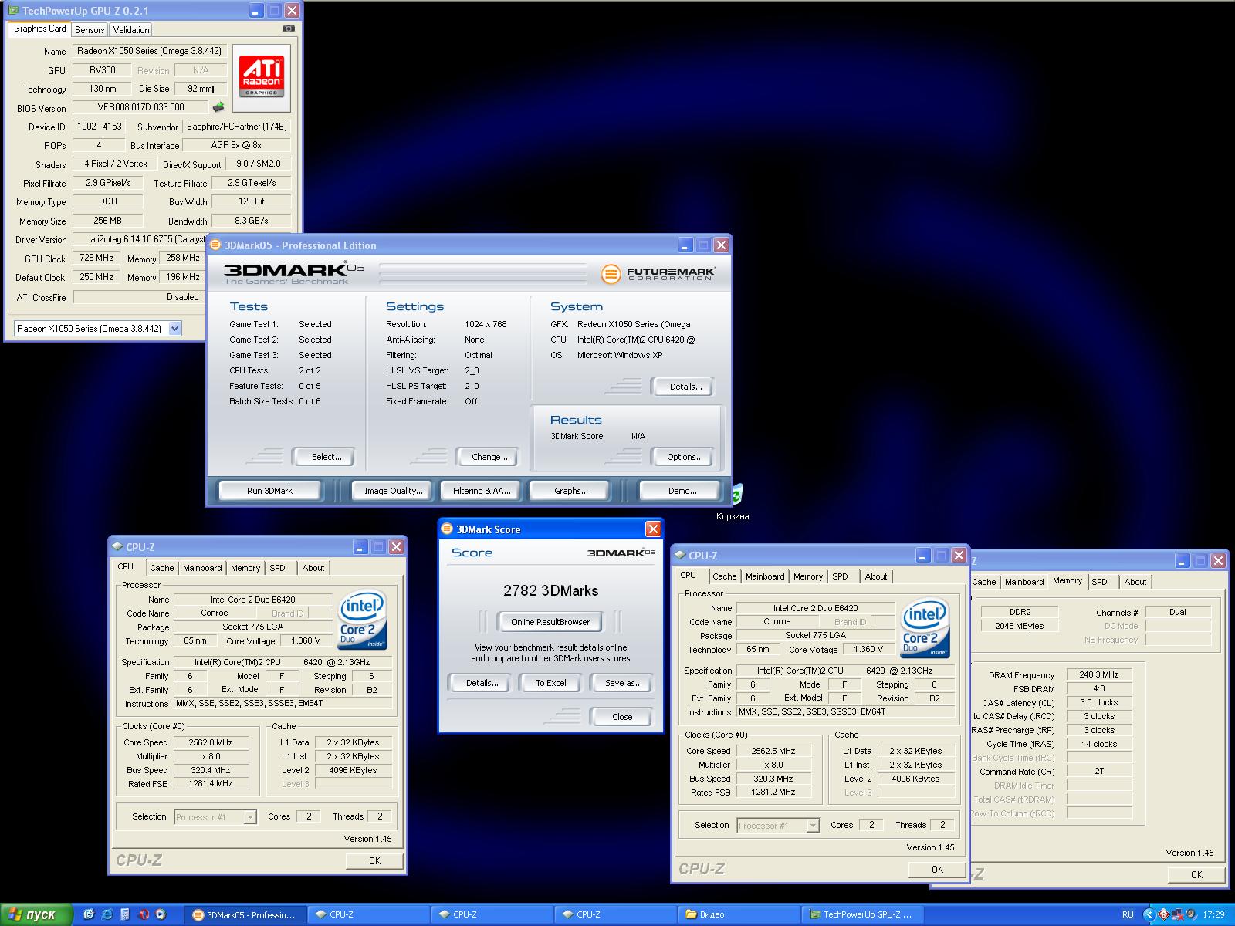Click the 3DMark05 window title bar icon
Screen dimensions: 1235x926
point(215,245)
